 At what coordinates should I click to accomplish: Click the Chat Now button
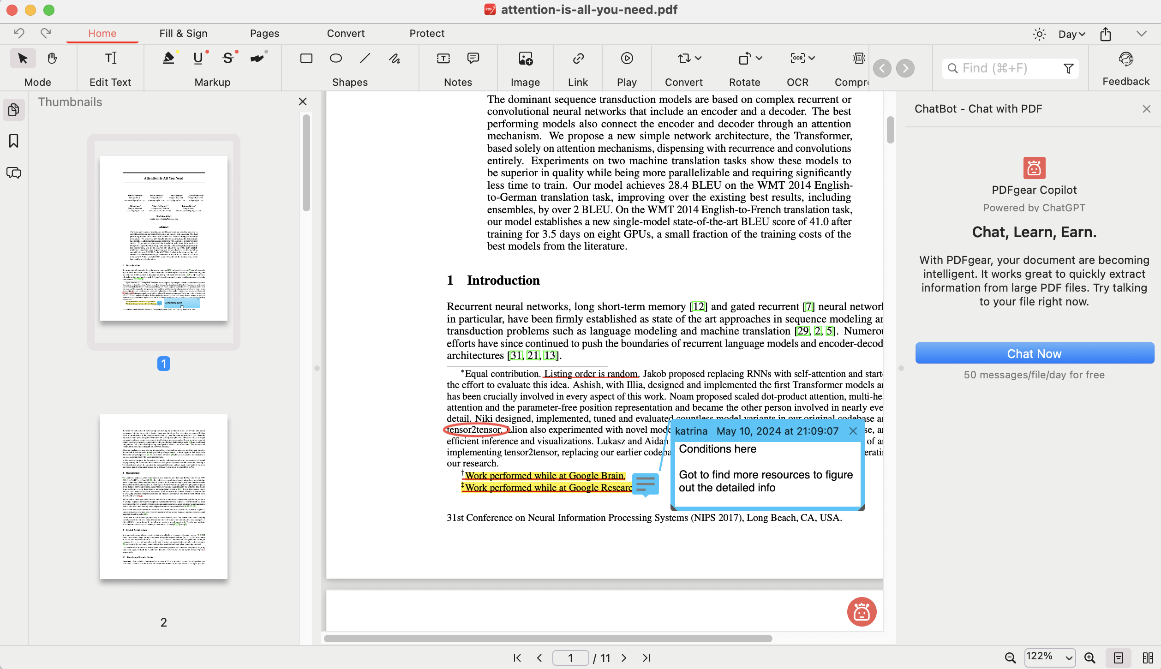1035,353
